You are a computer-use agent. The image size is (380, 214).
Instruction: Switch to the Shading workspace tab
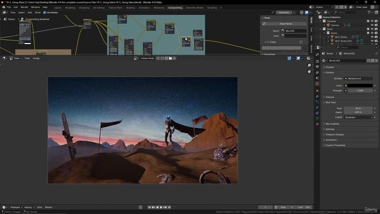[x=131, y=8]
